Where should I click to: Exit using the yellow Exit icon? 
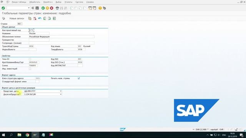[47, 8]
